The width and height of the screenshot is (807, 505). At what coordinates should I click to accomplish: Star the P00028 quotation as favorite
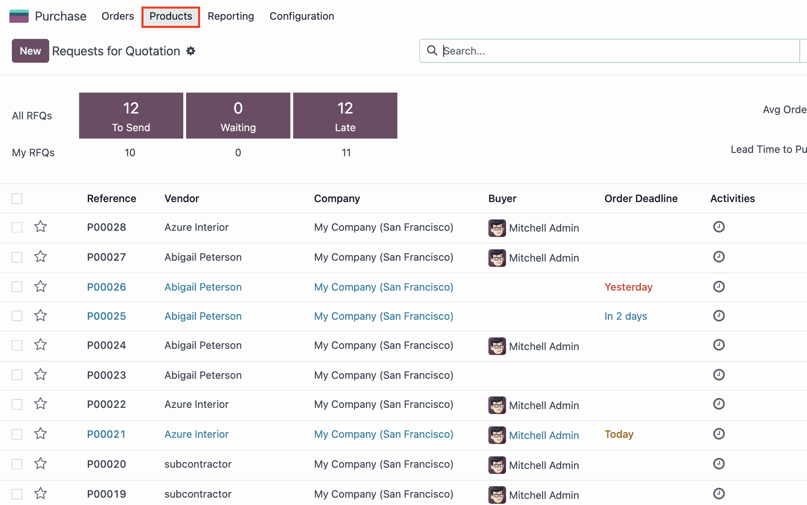pos(40,227)
